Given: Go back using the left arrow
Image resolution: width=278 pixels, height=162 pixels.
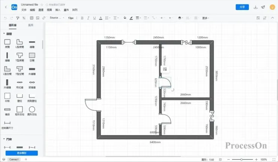Looking at the screenshot, I should 6,7.
